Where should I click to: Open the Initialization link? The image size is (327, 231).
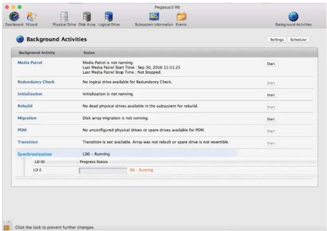[30, 94]
